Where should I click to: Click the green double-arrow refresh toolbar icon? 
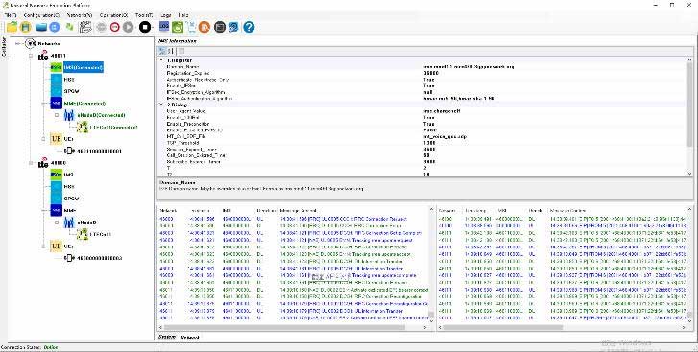tap(69, 27)
